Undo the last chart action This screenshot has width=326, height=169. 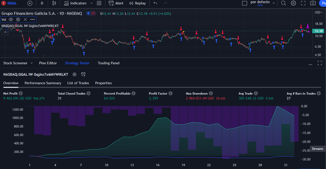[155, 3]
